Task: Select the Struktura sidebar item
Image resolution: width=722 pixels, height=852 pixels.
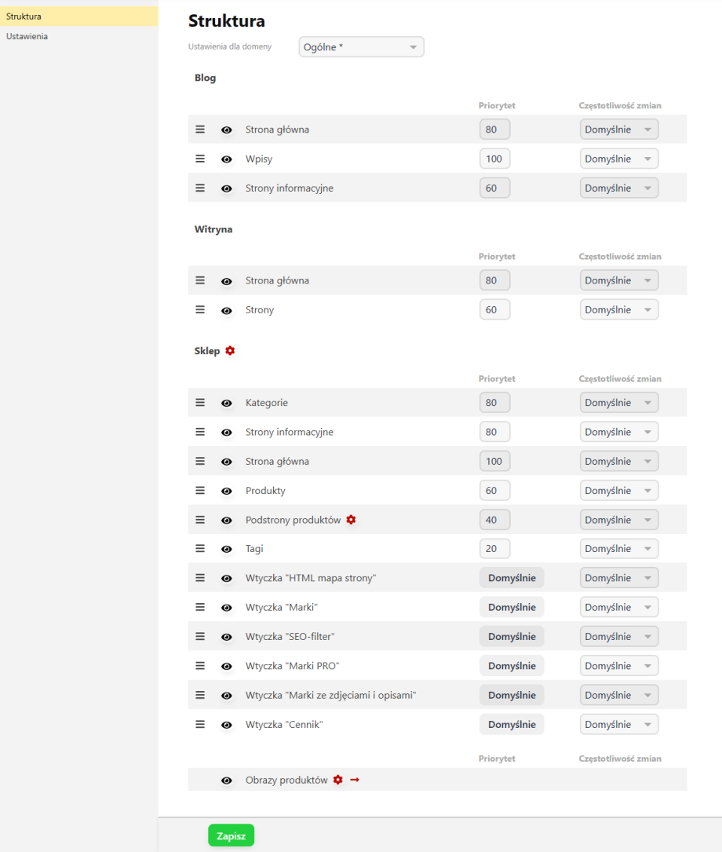Action: [x=24, y=16]
